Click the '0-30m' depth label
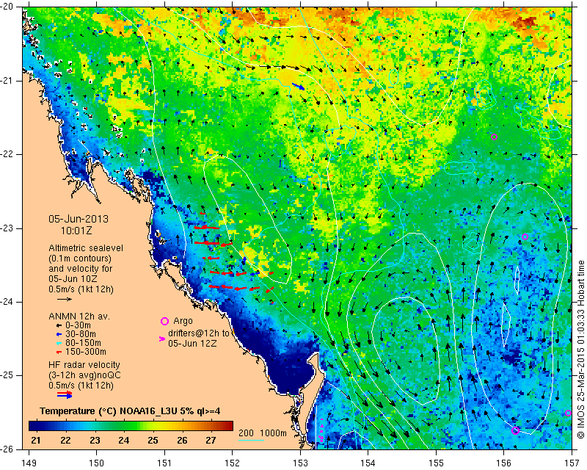 tap(78, 325)
